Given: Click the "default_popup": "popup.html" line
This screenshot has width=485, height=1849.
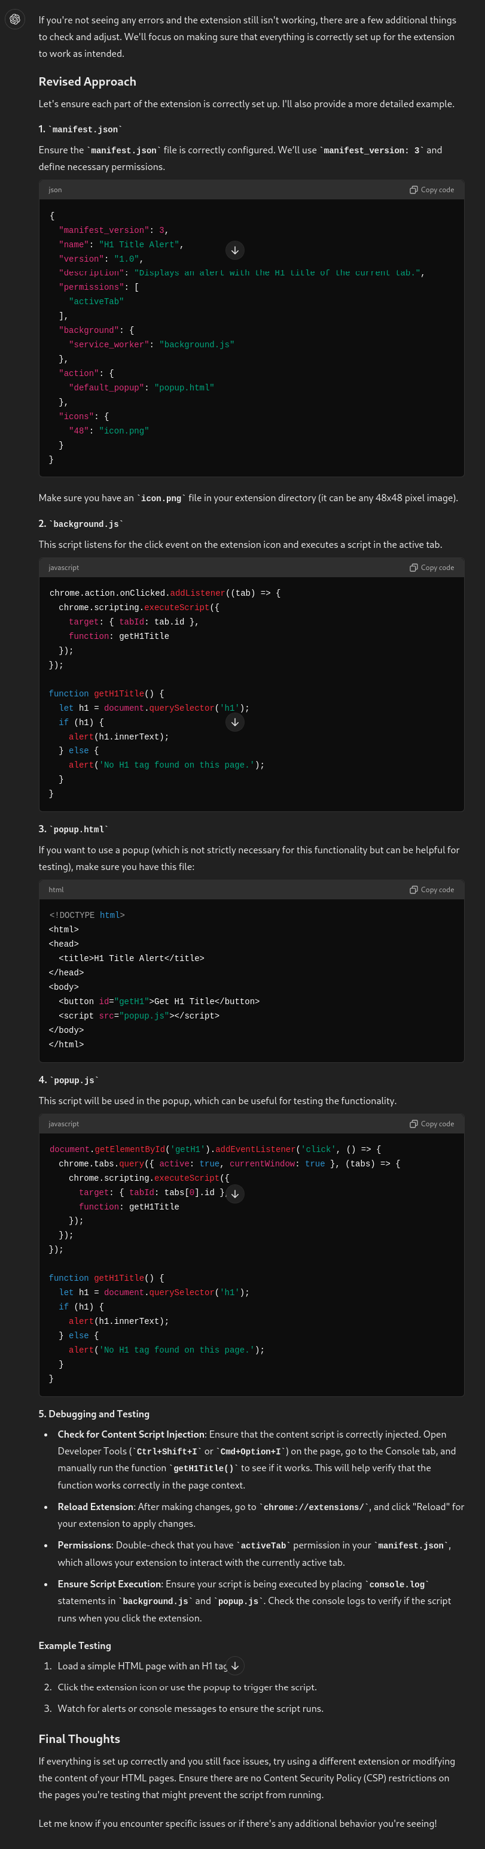Looking at the screenshot, I should tap(141, 387).
